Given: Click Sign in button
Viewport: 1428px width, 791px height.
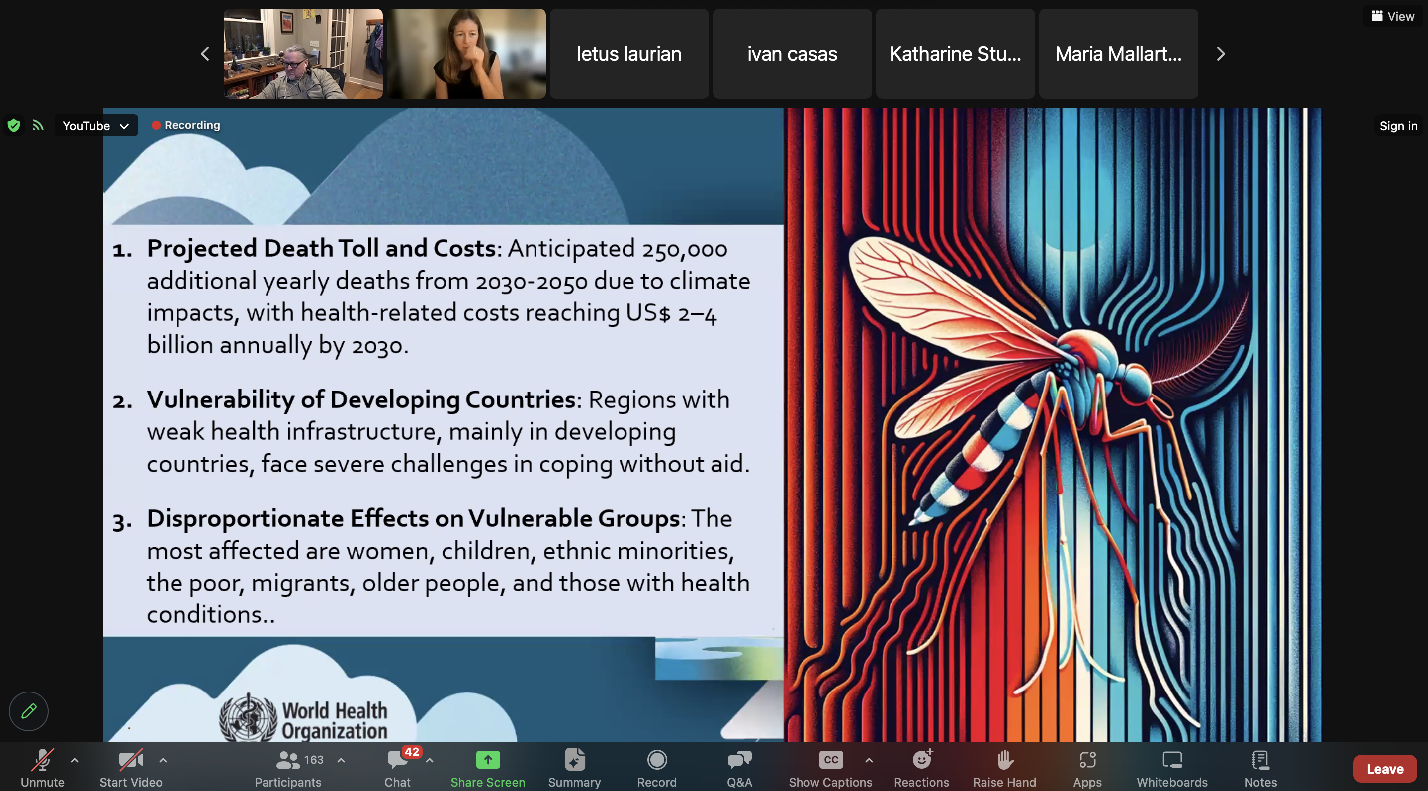Looking at the screenshot, I should pyautogui.click(x=1398, y=126).
